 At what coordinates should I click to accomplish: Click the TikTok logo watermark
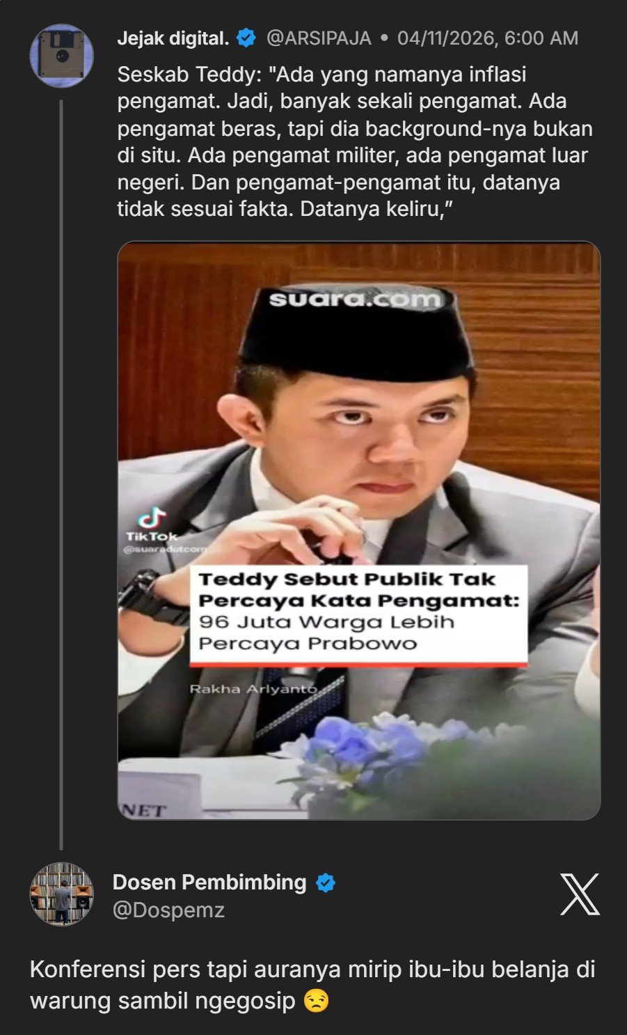152,525
